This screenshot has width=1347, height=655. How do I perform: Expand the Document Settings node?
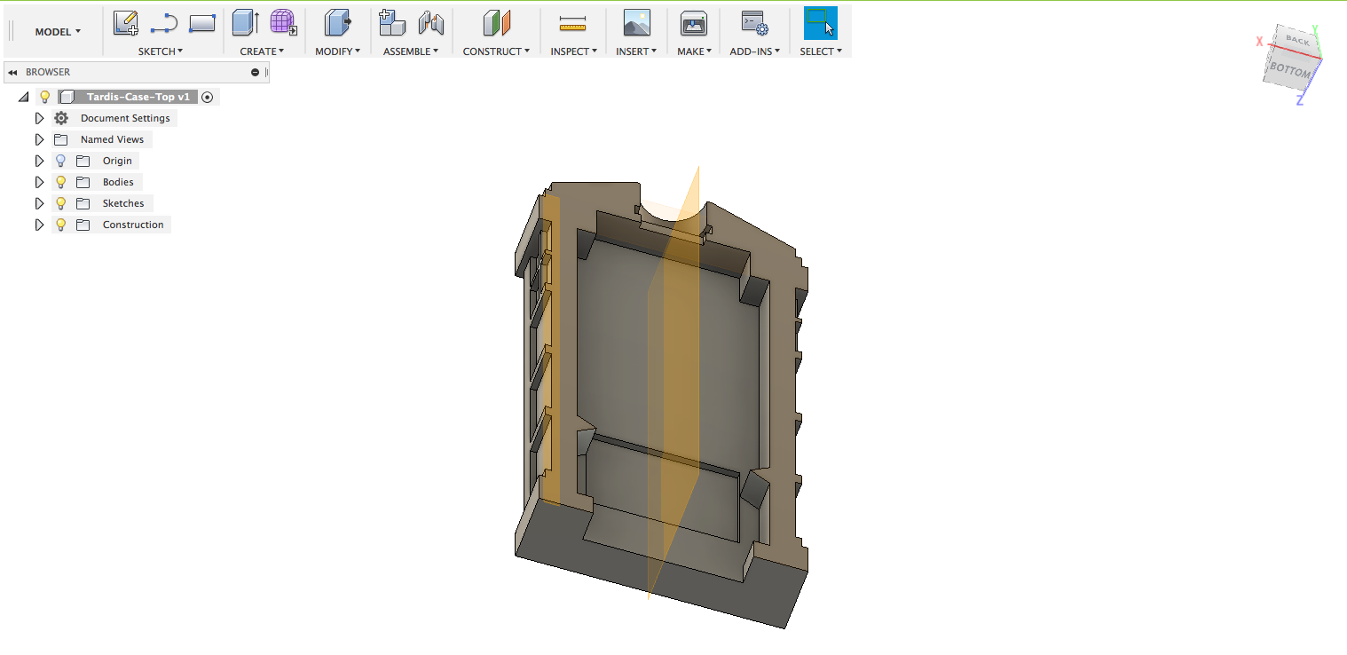39,118
